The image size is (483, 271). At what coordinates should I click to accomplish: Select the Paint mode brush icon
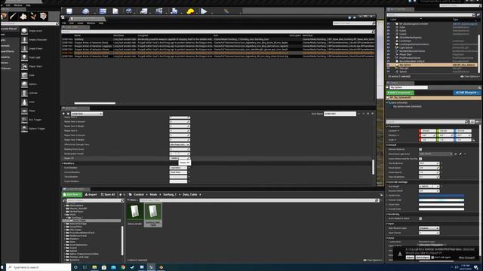click(x=14, y=16)
